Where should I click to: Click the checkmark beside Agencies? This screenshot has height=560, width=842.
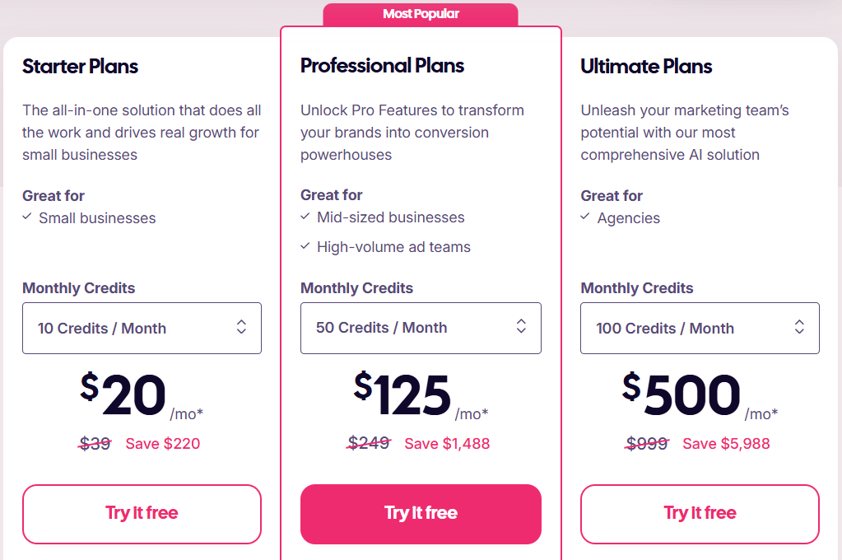(585, 217)
